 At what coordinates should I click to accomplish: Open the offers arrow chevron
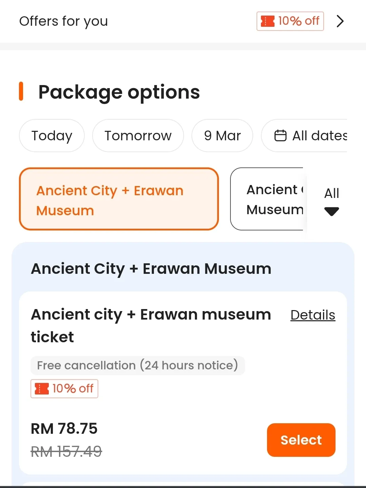pos(340,21)
